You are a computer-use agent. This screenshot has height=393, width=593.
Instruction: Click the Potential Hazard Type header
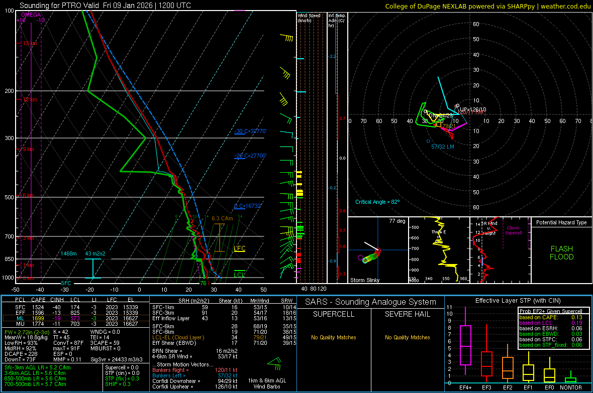[561, 222]
